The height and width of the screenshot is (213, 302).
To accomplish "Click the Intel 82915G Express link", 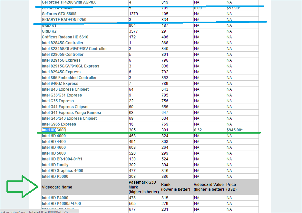I will coord(61,60).
